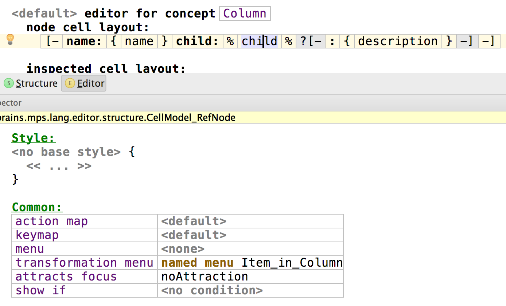Change the noAttraction focus value

point(205,276)
